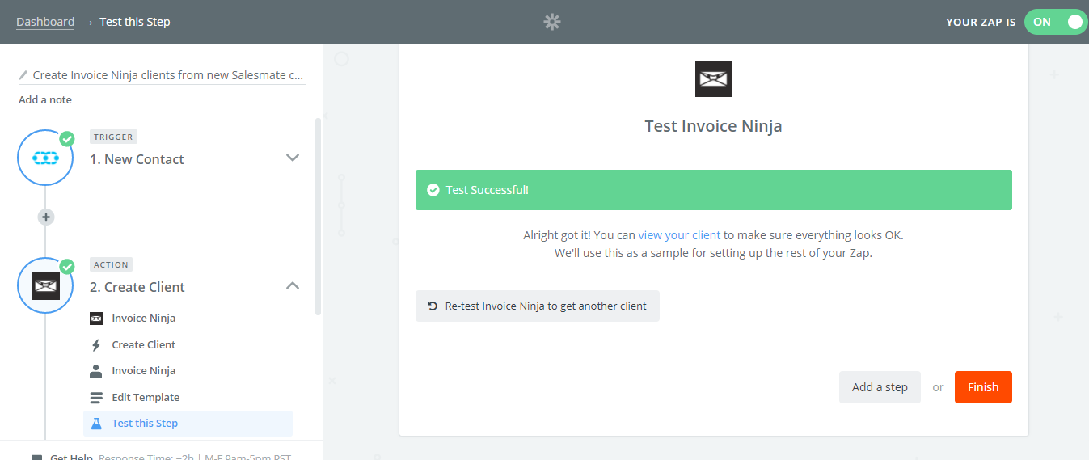Click the flask icon beside Test this Step
This screenshot has width=1089, height=460.
coord(96,424)
